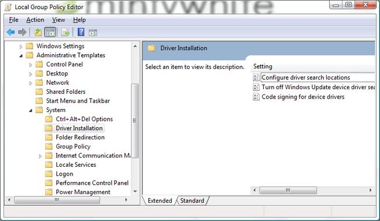This screenshot has height=221, width=380.
Task: Click the settings list scroll left arrow
Action: click(x=254, y=190)
